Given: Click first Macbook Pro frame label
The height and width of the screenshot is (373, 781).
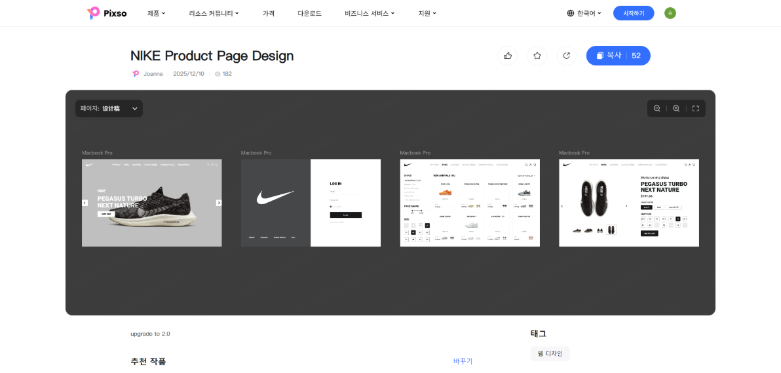Looking at the screenshot, I should coord(97,152).
